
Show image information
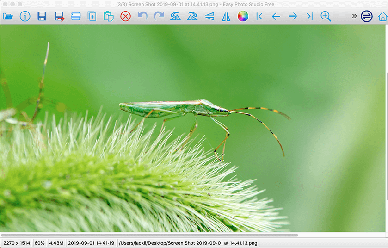pos(25,17)
